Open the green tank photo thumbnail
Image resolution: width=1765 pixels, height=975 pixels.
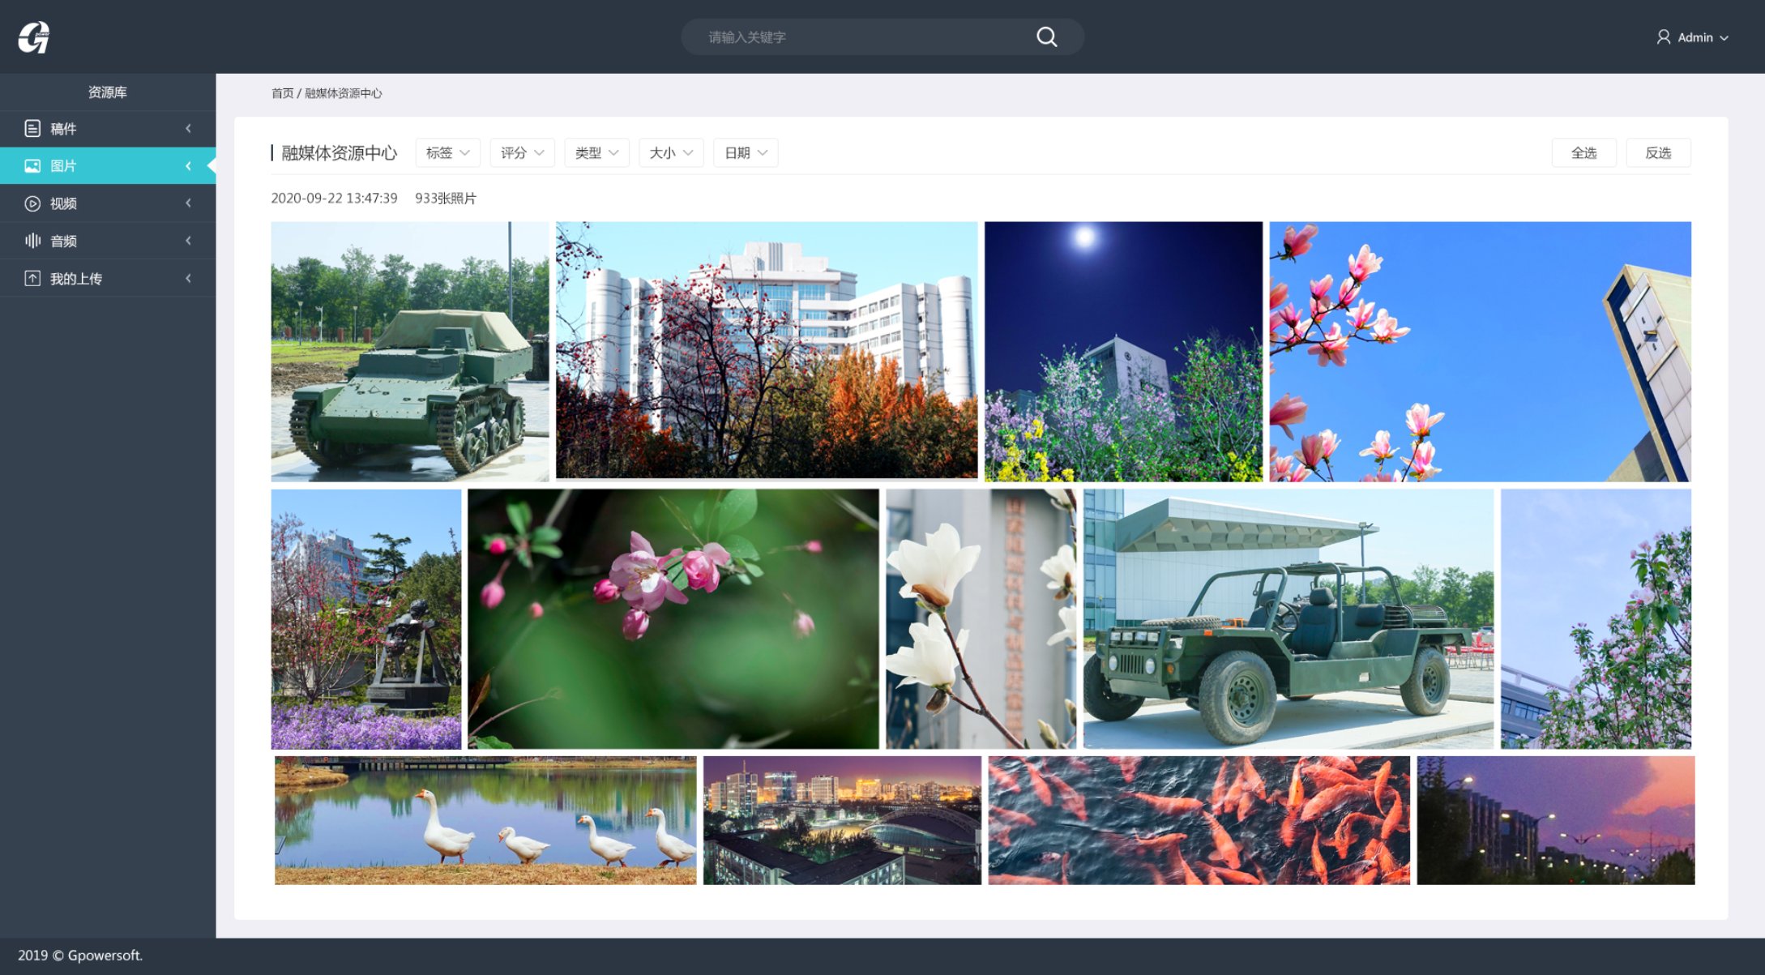click(409, 352)
